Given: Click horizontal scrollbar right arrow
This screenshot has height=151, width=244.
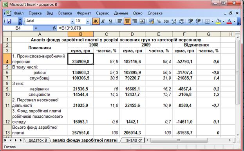Looking at the screenshot, I should (230, 140).
